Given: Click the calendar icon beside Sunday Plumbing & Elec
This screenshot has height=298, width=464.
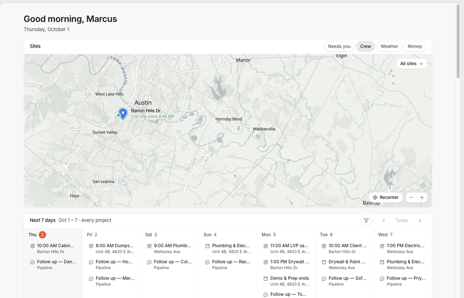Looking at the screenshot, I should [207, 246].
